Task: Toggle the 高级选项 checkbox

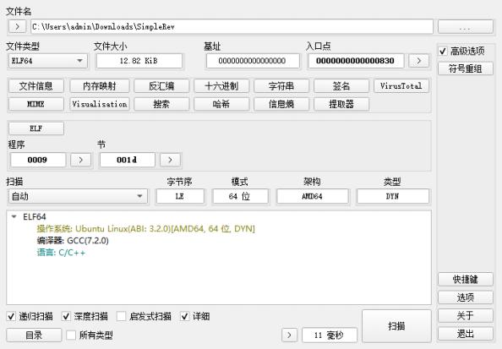Action: pos(443,51)
